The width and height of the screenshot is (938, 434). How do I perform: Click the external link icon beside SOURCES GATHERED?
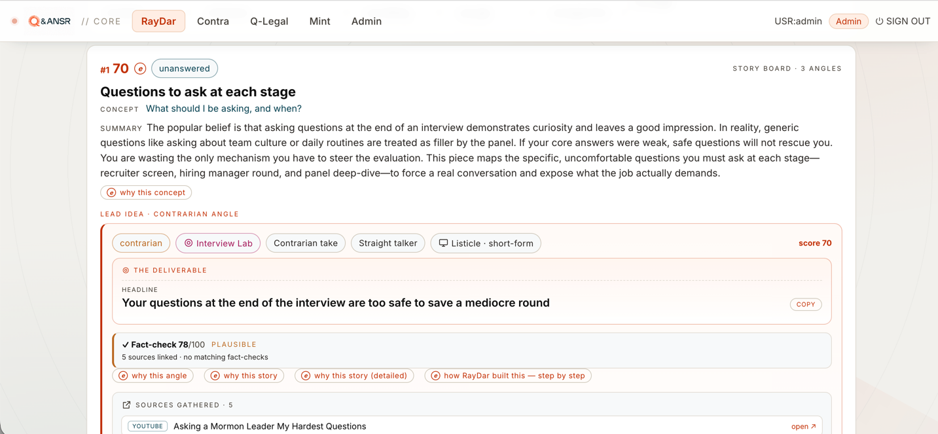[126, 405]
